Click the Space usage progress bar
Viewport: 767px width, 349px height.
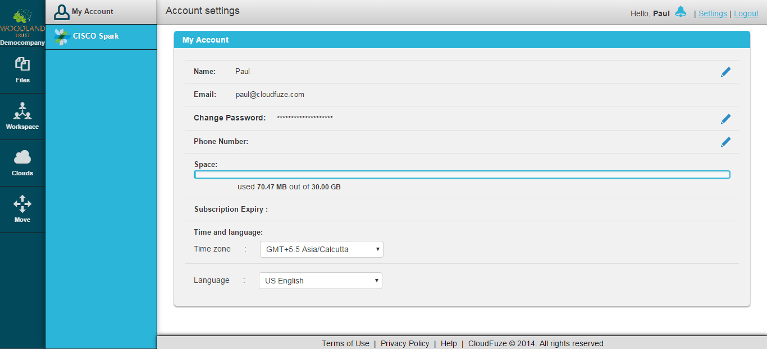pyautogui.click(x=462, y=174)
